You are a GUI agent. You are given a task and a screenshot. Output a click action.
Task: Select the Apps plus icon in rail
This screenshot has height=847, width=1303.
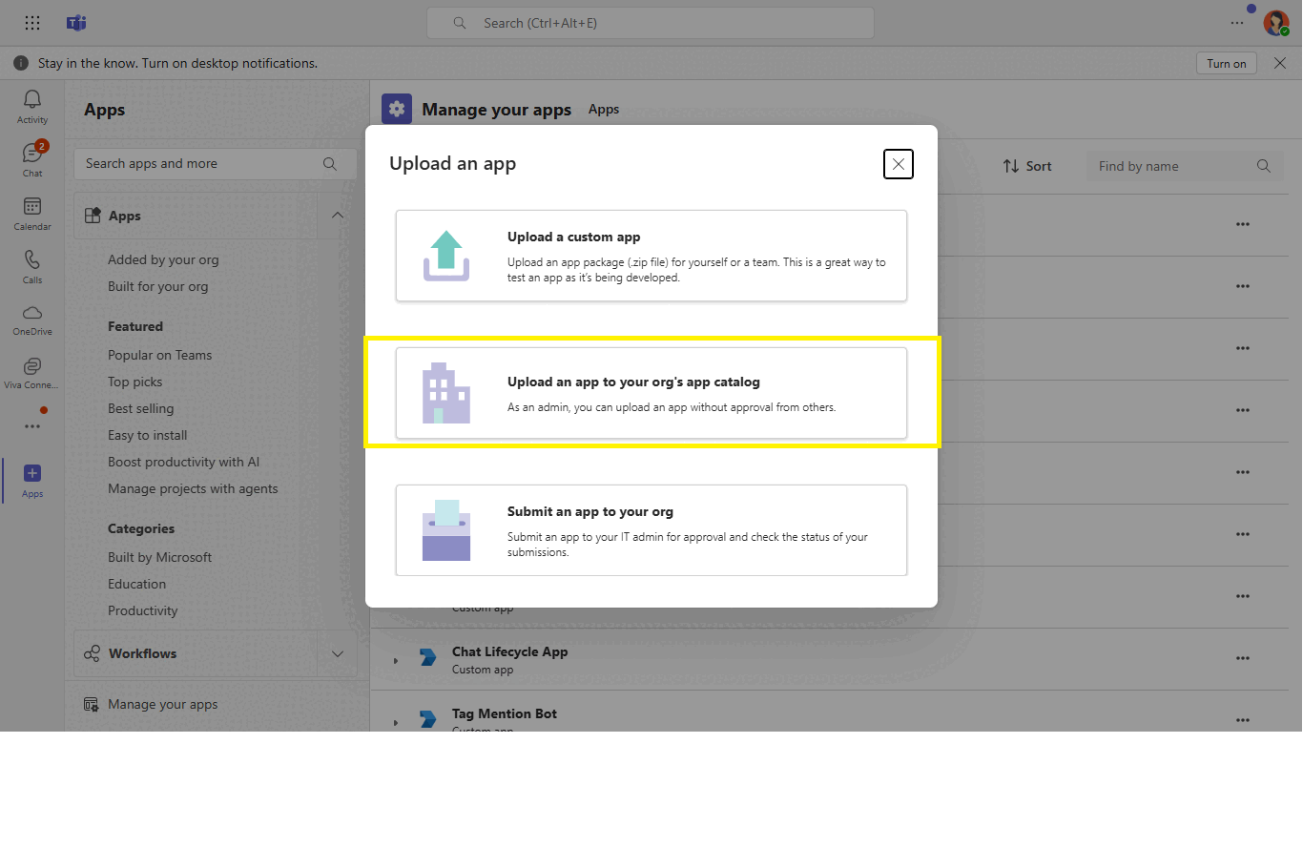(x=32, y=473)
